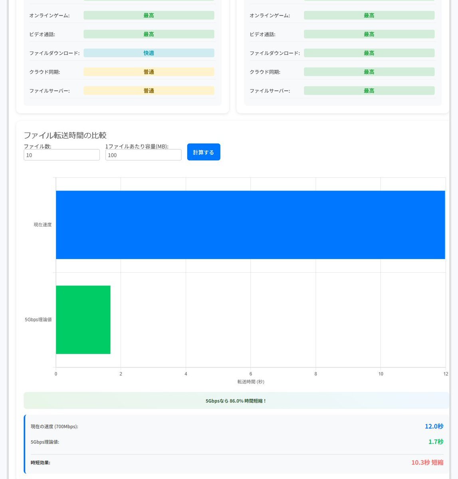The image size is (458, 479).
Task: Click right panel's 最高 badge for ファイルダウンロード
Action: pyautogui.click(x=369, y=53)
